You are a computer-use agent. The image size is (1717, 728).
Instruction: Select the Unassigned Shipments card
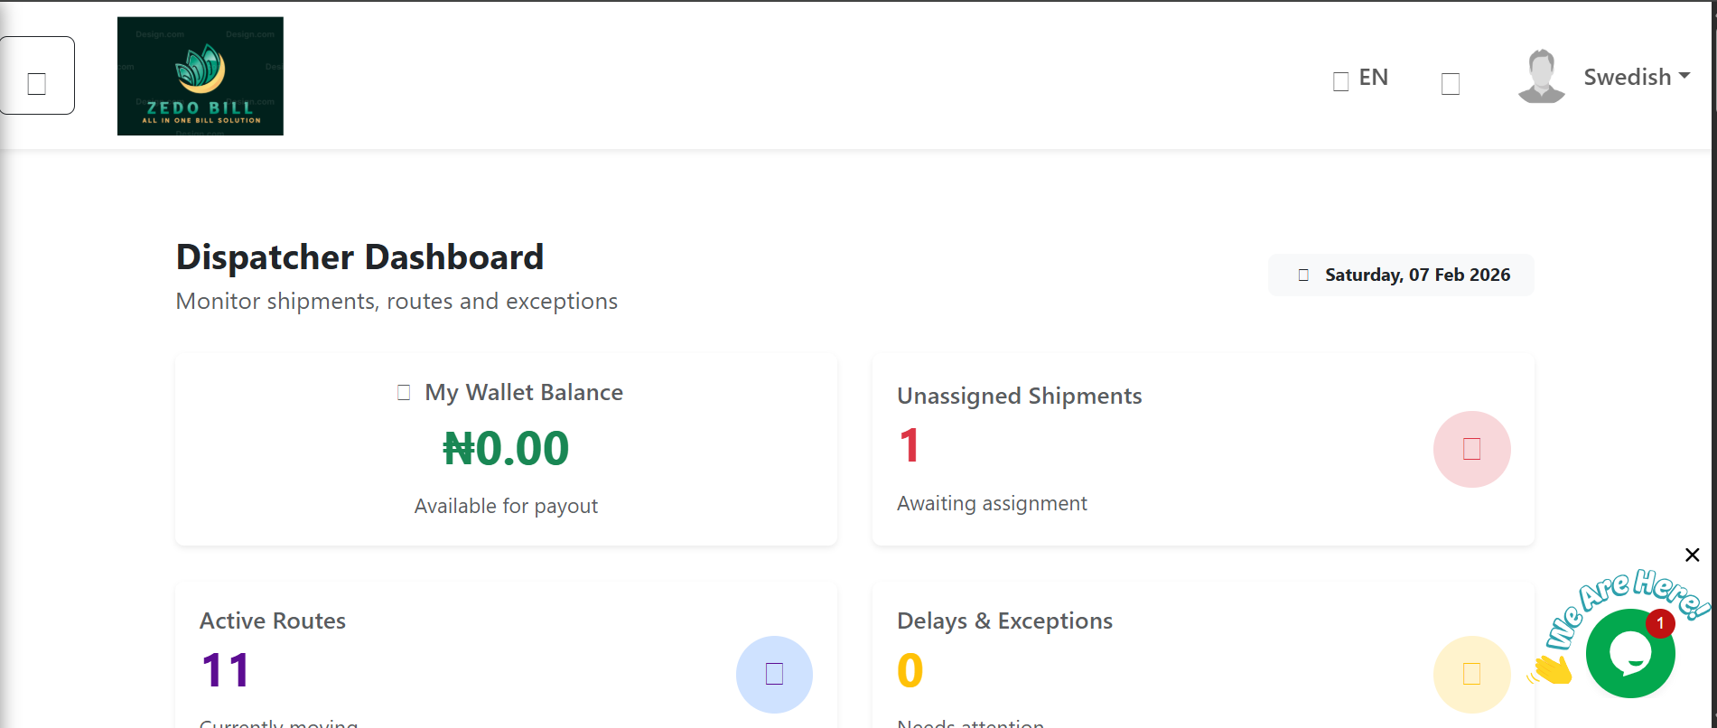(x=1202, y=449)
